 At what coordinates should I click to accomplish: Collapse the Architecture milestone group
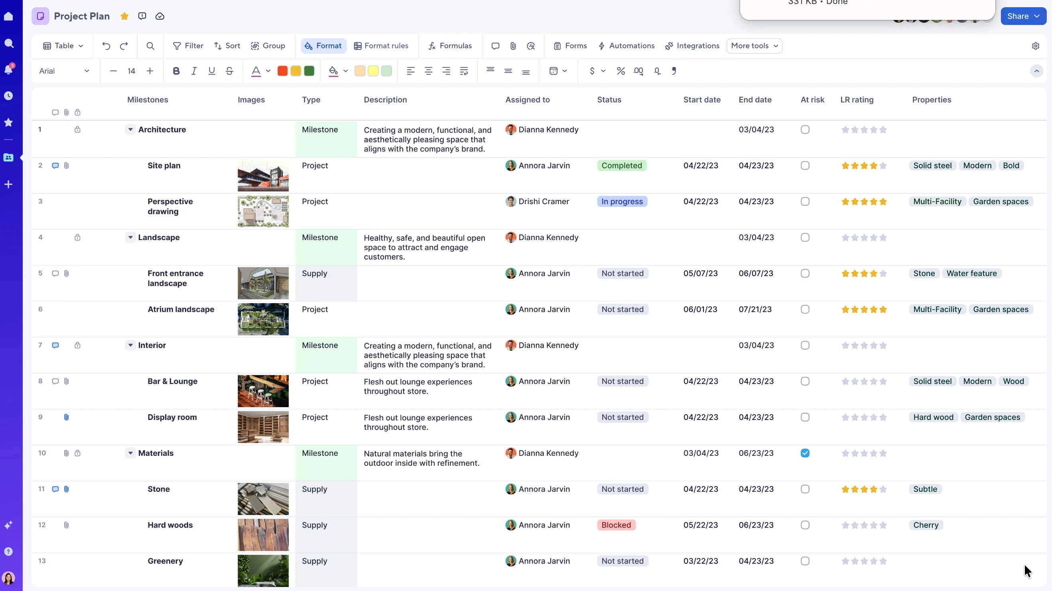click(130, 130)
